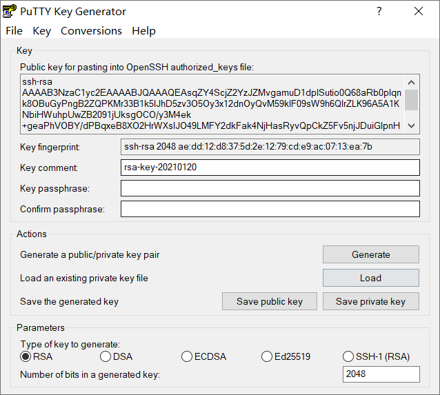Click the Generate button
Screen dimensions: 440x395
(370, 254)
